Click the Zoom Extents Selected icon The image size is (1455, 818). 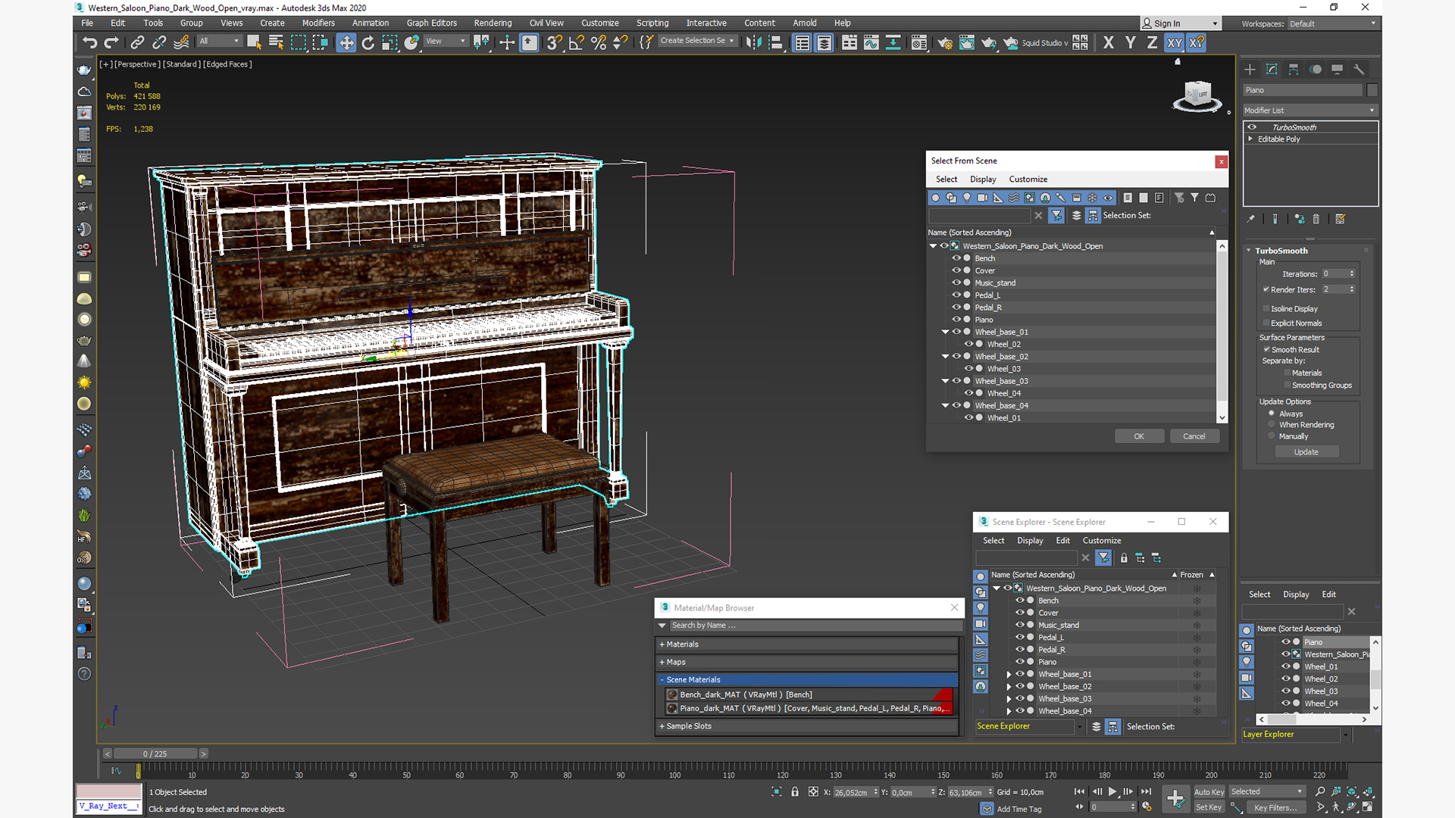[x=1352, y=791]
